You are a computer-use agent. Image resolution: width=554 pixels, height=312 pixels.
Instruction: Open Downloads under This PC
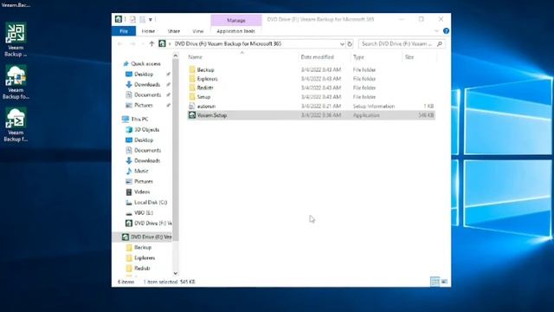tap(147, 160)
